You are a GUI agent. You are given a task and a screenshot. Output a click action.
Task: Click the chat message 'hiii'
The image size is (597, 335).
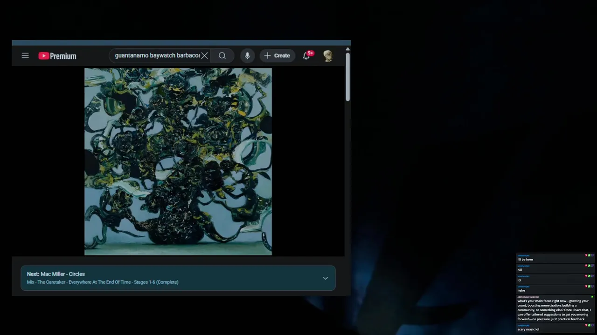coord(520,270)
